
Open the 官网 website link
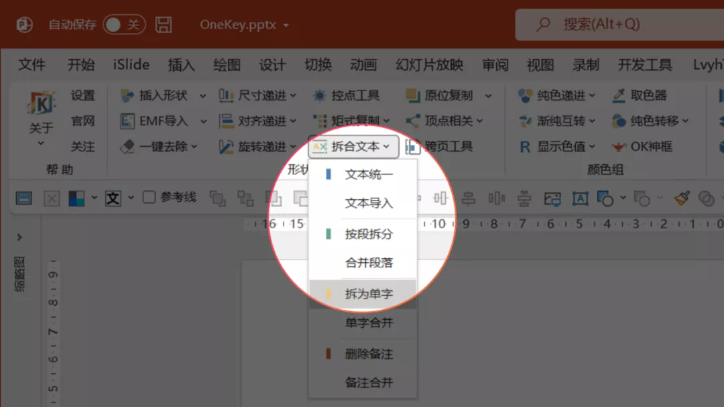coord(82,121)
